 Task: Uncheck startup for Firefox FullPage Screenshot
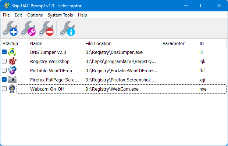(x=4, y=80)
